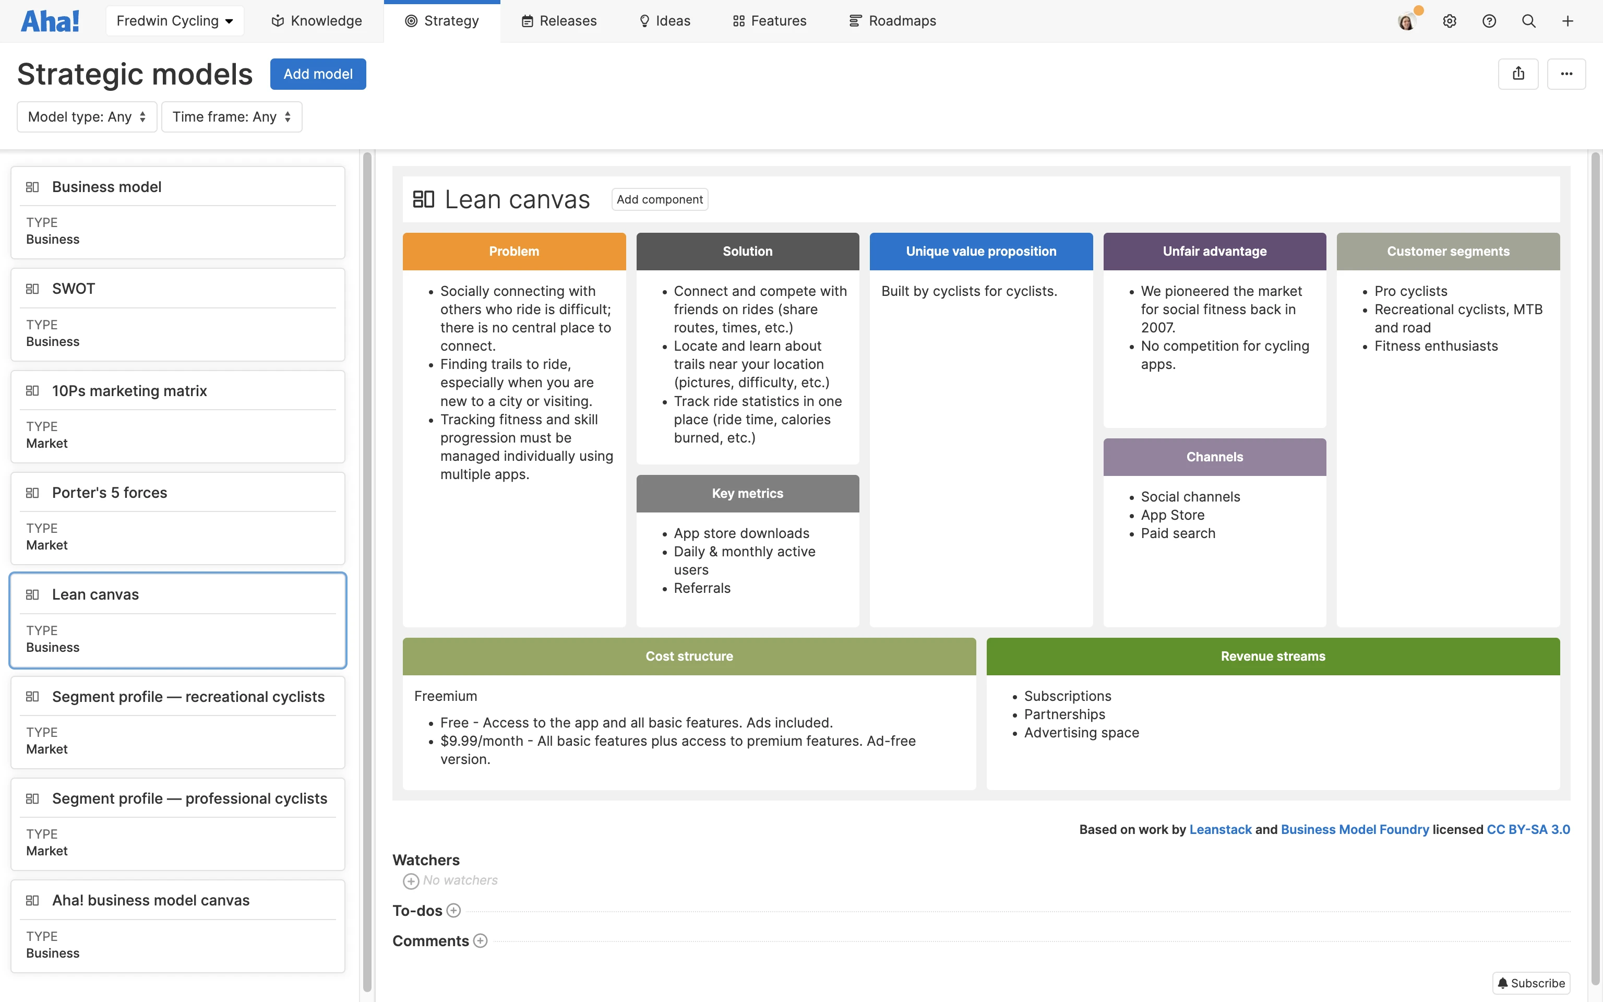The width and height of the screenshot is (1603, 1002).
Task: Click the help question mark icon
Action: coord(1489,21)
